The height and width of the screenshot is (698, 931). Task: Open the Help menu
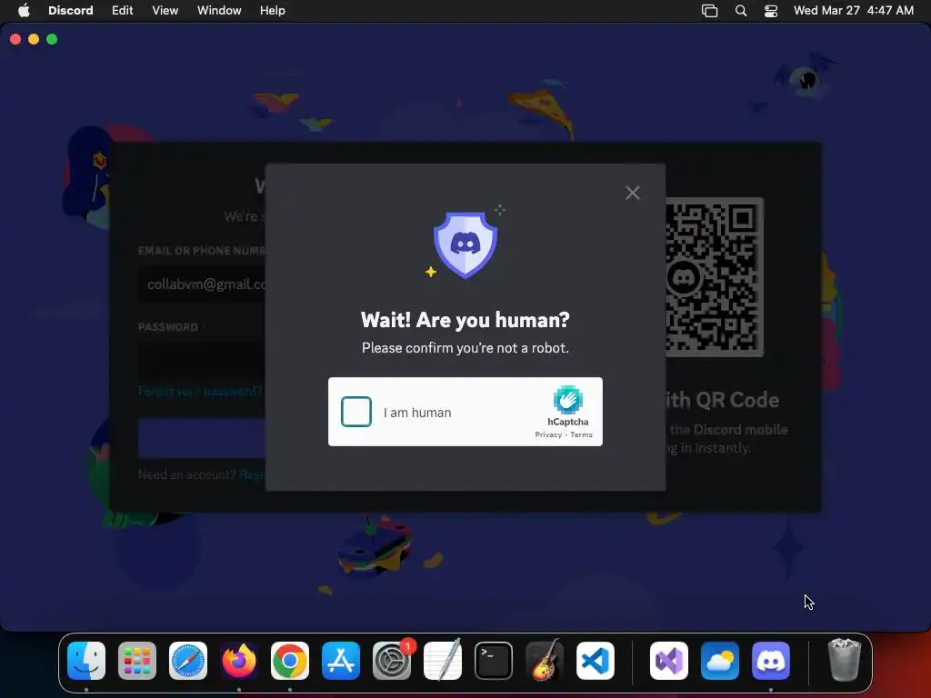click(273, 10)
